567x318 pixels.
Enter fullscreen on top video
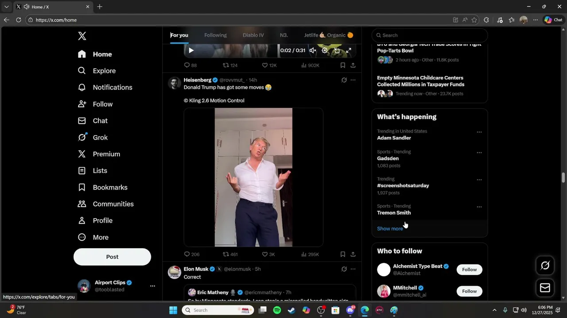pyautogui.click(x=349, y=50)
